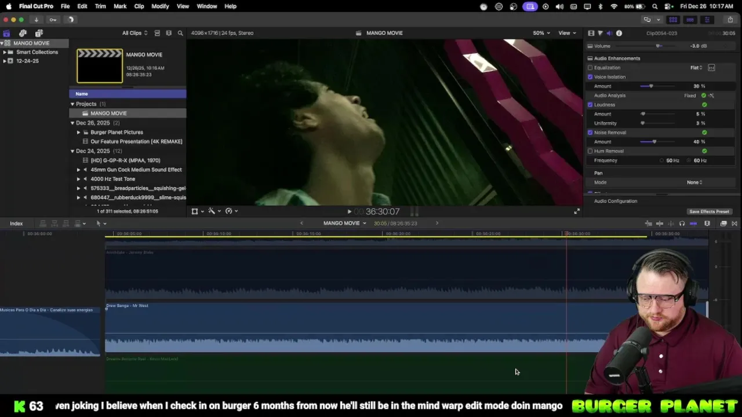Image resolution: width=742 pixels, height=417 pixels.
Task: Open the Keyword Editor key icon
Action: pyautogui.click(x=53, y=20)
